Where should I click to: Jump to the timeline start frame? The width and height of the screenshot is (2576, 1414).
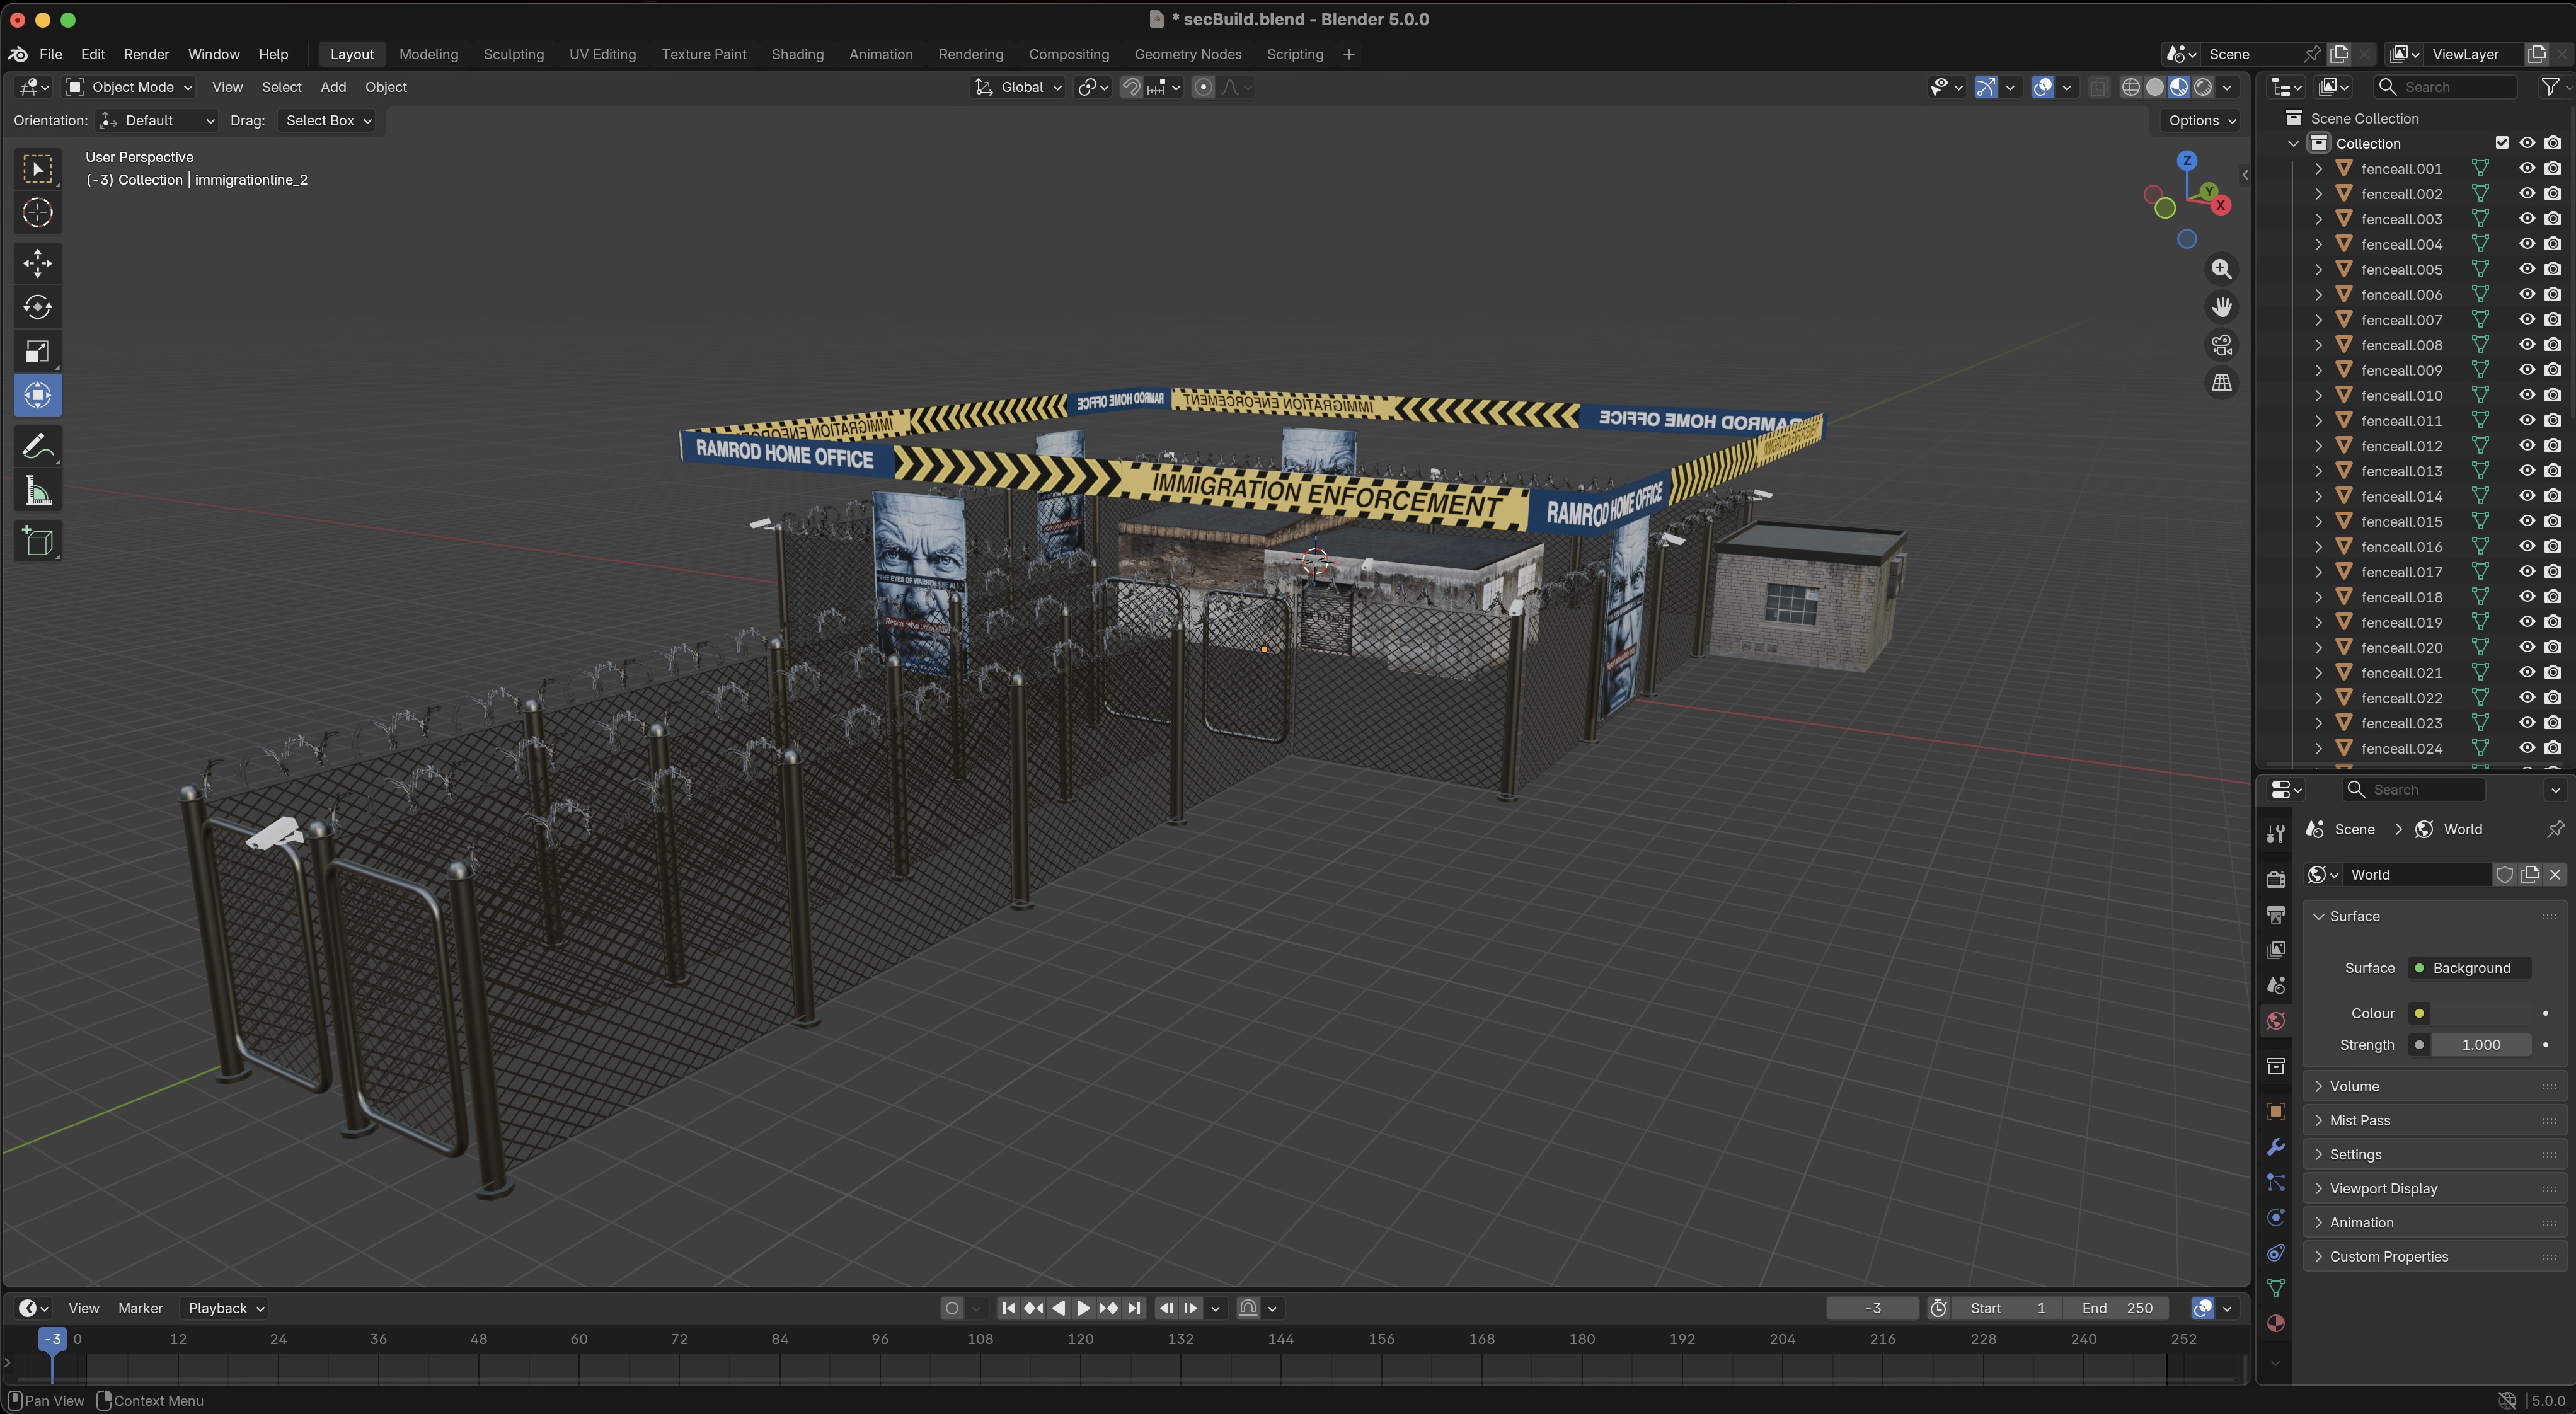(1009, 1308)
